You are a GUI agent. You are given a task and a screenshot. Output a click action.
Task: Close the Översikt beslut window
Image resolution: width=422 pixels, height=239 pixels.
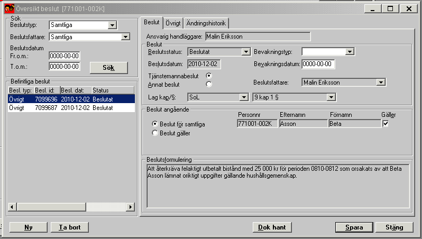tap(409, 8)
